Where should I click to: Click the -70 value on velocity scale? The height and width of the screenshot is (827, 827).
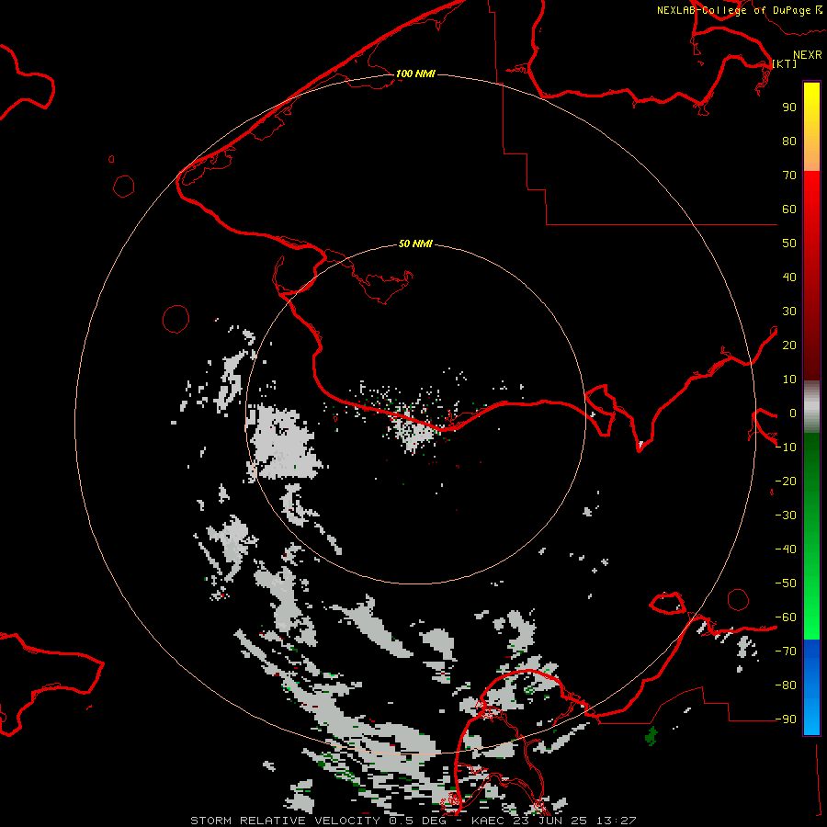point(786,651)
